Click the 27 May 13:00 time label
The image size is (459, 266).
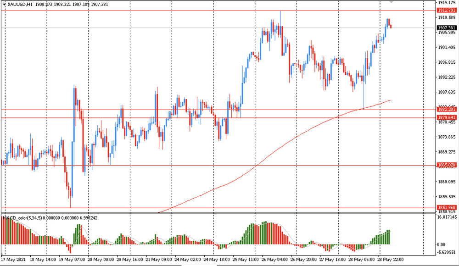(332, 260)
